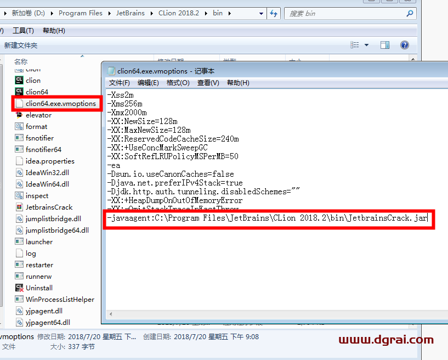Click the bin breadcrumb segment
The width and height of the screenshot is (448, 360).
click(218, 13)
